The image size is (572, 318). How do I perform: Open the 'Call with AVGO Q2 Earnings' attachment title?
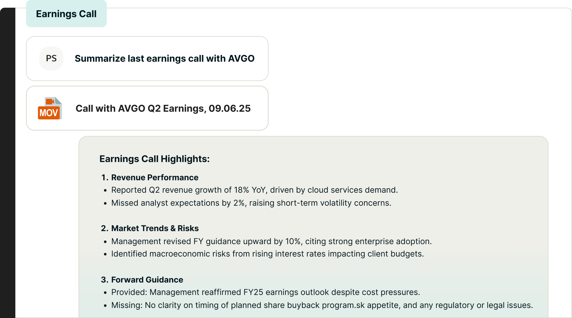pyautogui.click(x=163, y=108)
